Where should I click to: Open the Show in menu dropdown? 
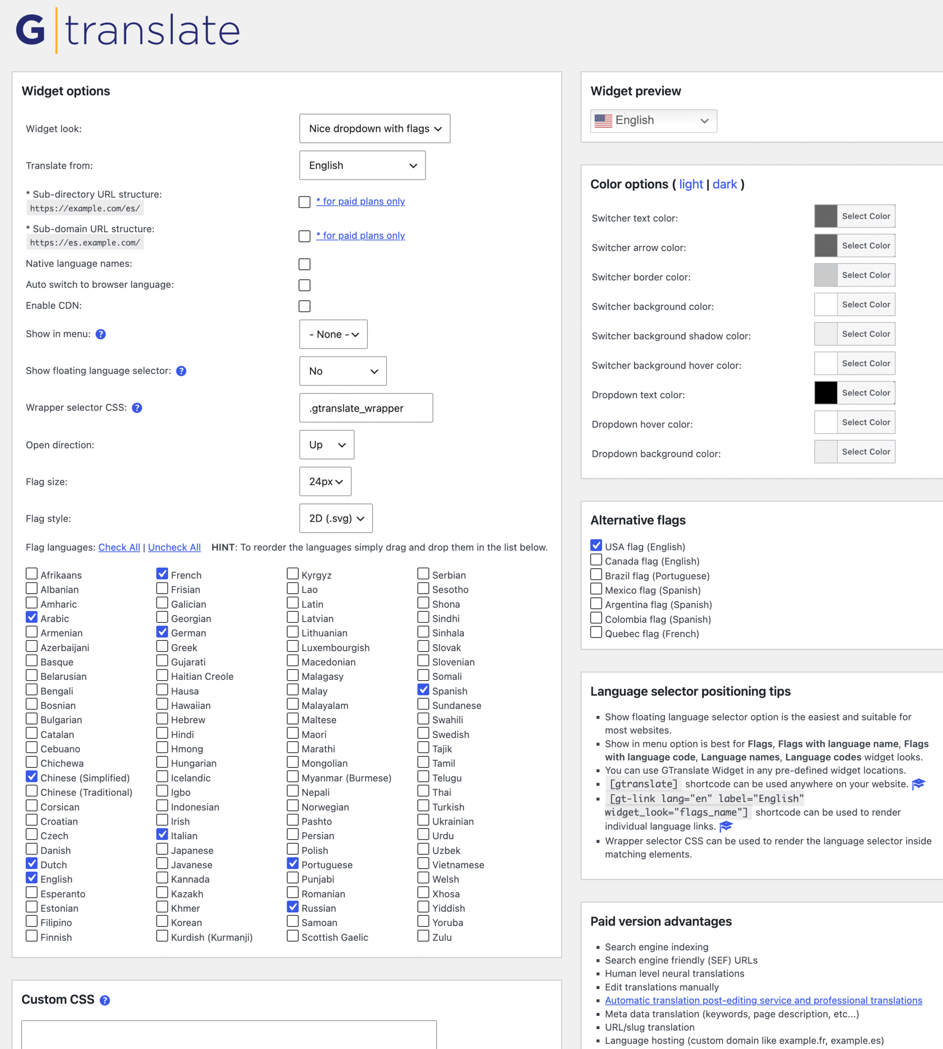[x=333, y=334]
